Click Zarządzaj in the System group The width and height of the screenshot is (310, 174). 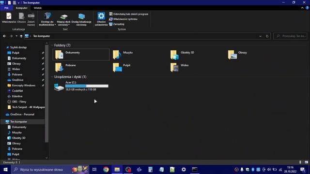117,24
